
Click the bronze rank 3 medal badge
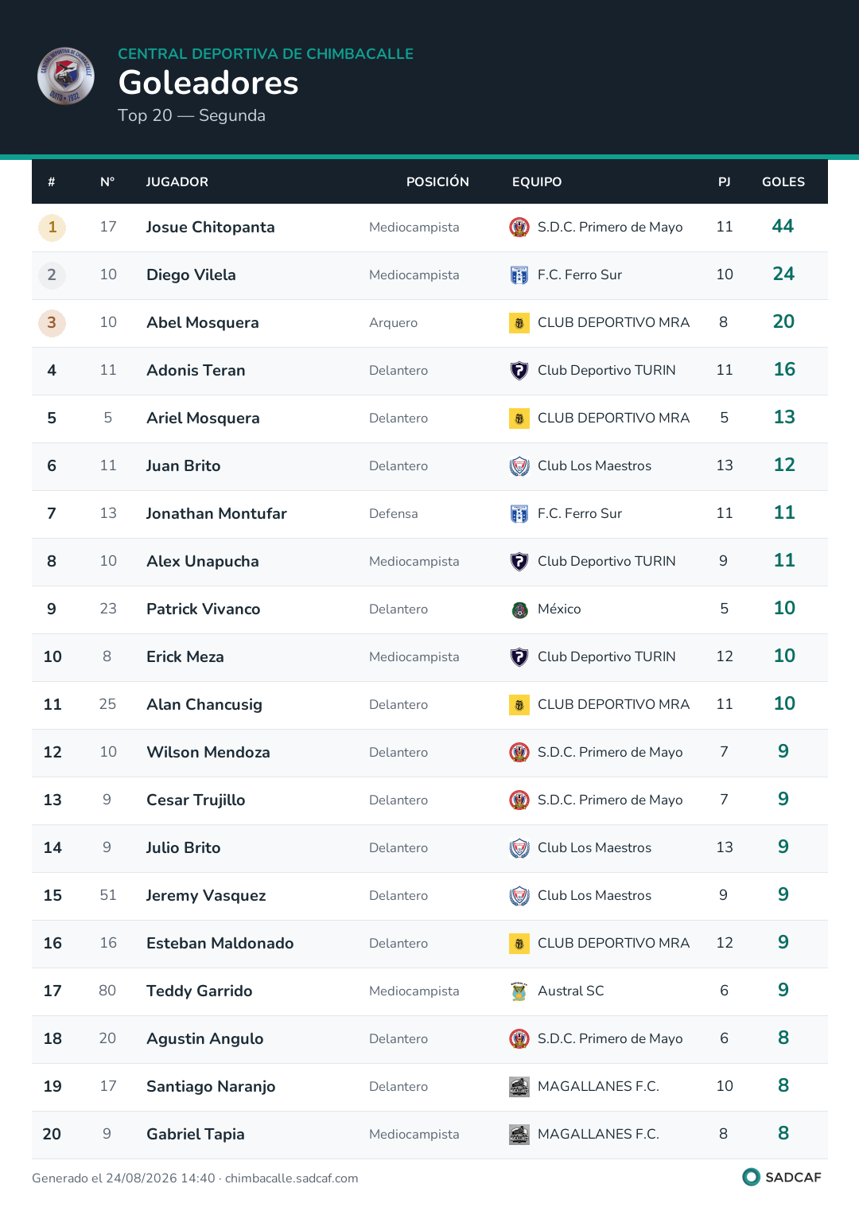(52, 323)
